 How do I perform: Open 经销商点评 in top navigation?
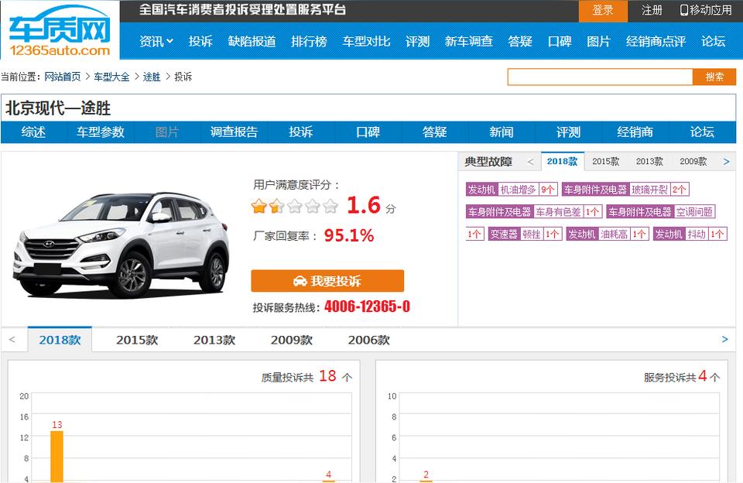coord(656,41)
